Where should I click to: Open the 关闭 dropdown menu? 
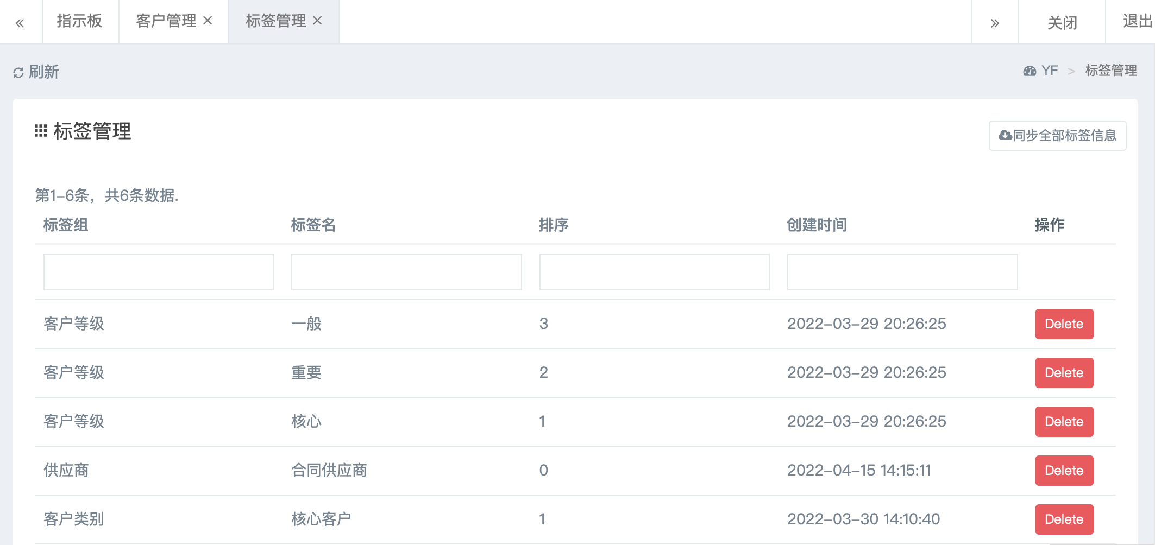1062,22
